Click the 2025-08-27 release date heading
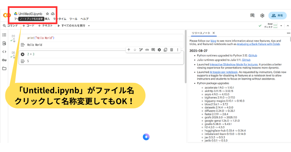The width and height of the screenshot is (291, 152). (x=198, y=51)
